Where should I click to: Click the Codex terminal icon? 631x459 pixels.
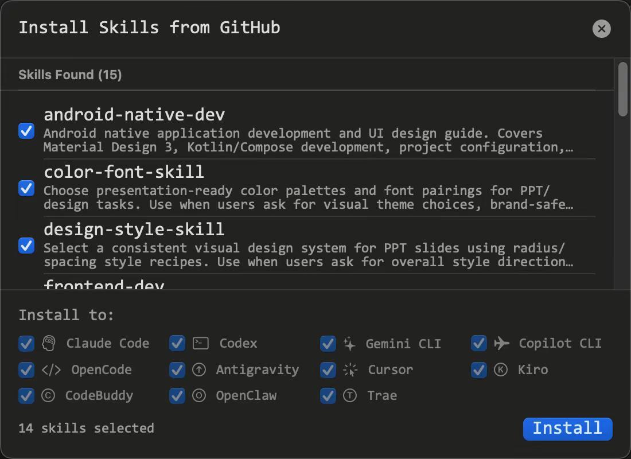[198, 343]
